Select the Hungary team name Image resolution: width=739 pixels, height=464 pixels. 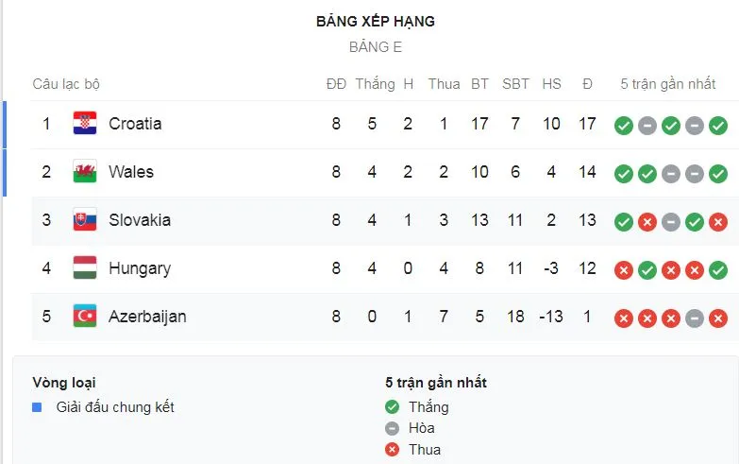140,268
